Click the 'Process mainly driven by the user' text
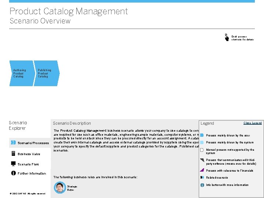Image resolution: width=264 pixels, height=198 pixels. [228, 135]
